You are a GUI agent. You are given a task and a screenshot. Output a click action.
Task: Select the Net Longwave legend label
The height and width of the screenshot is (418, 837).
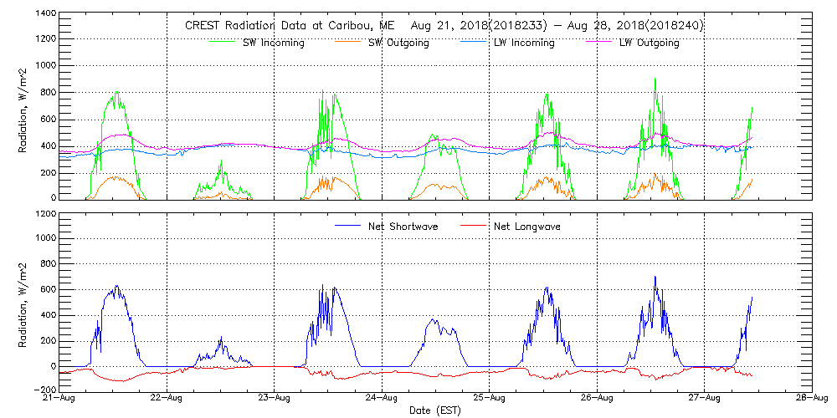tap(527, 227)
